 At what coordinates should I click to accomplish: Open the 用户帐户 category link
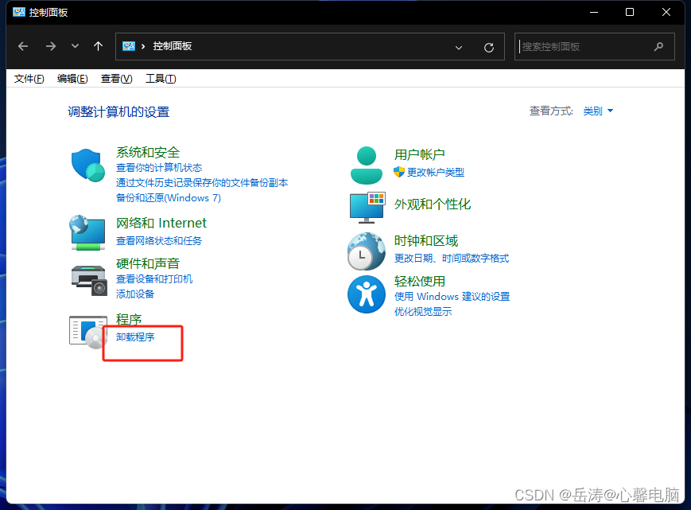[419, 154]
